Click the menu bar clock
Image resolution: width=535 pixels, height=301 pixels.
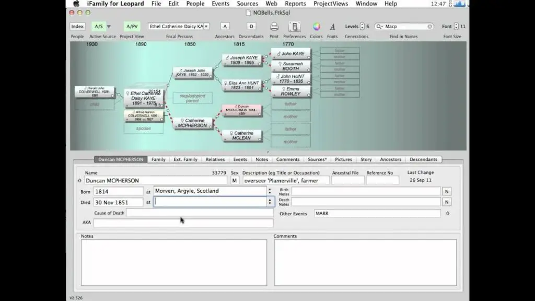pos(438,4)
